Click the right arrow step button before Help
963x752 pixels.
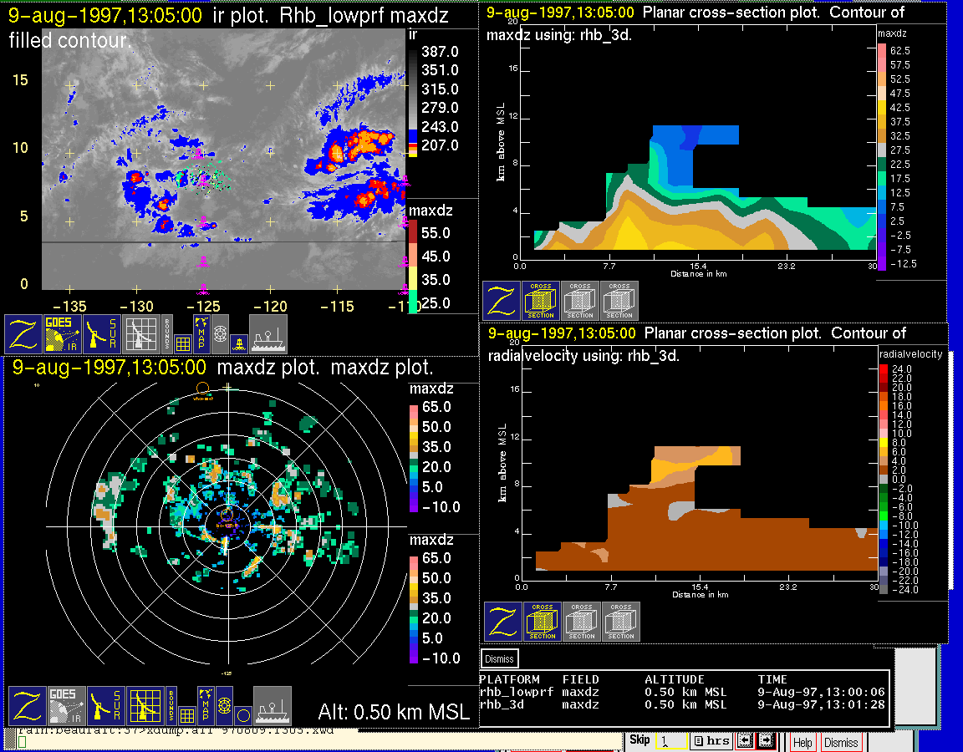766,741
